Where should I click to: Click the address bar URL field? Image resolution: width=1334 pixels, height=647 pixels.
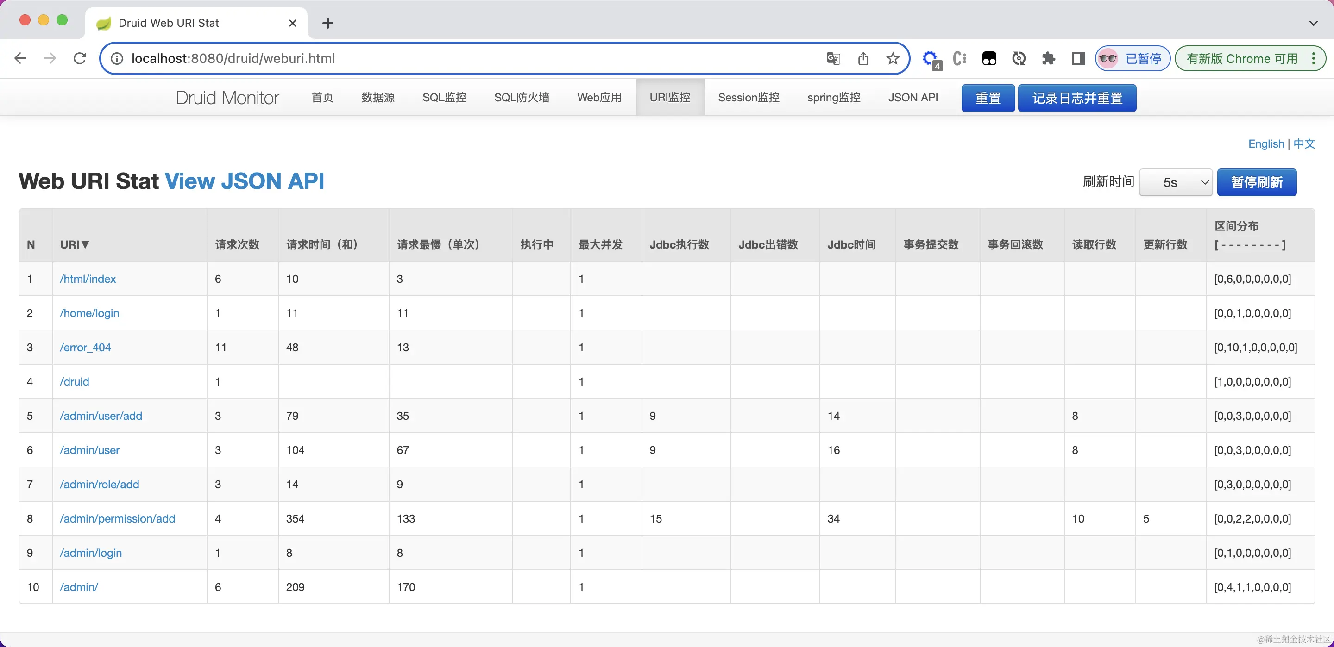pos(466,58)
